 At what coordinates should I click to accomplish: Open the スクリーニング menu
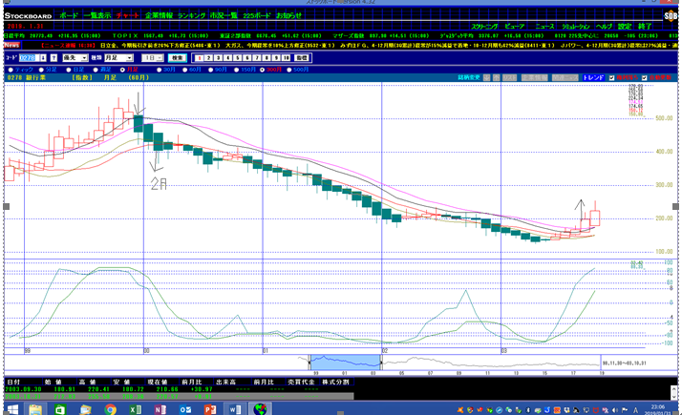point(484,27)
